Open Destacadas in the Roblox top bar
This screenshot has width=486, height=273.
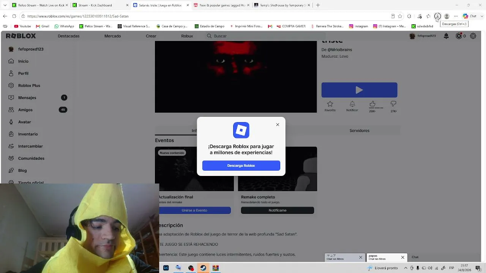point(69,36)
